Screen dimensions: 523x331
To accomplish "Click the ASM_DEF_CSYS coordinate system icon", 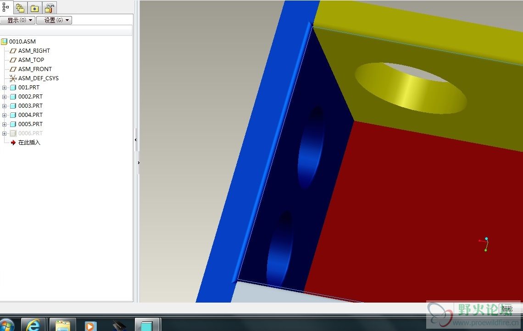I will pyautogui.click(x=13, y=78).
